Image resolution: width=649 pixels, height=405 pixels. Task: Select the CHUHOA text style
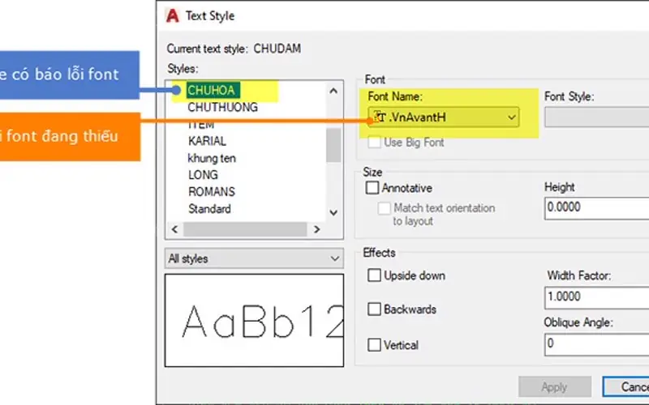pyautogui.click(x=212, y=90)
